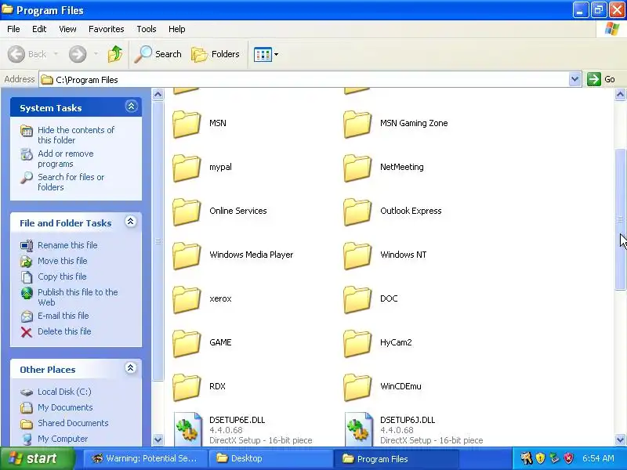This screenshot has width=627, height=470.
Task: Click the file list scroll down arrow
Action: pos(620,440)
